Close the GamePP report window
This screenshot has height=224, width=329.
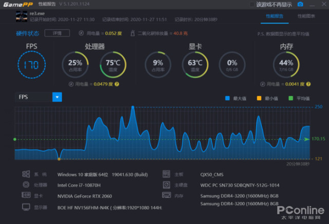pos(324,4)
